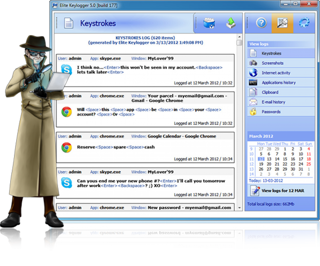This screenshot has width=320, height=266.
Task: Click the Applications history window icon
Action: coord(253,82)
